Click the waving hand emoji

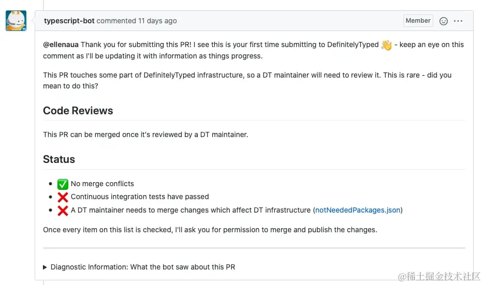tap(387, 45)
